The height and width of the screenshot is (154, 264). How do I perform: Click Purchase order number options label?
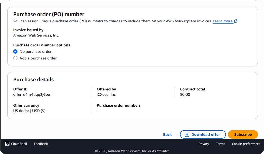click(41, 45)
